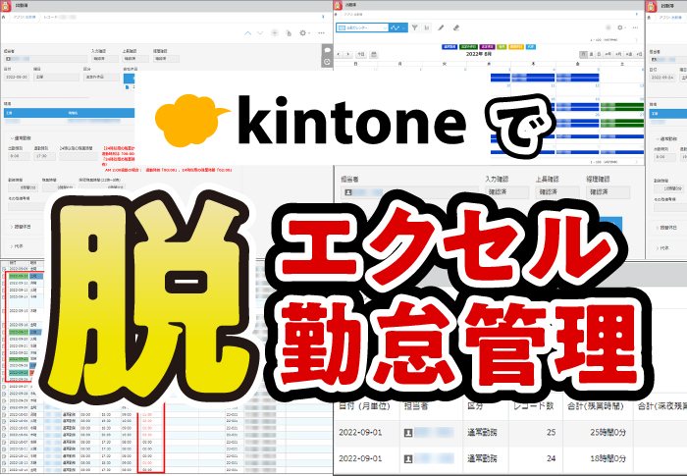Open three-dots options menu in top-left record window
687x476 pixels.
[321, 33]
